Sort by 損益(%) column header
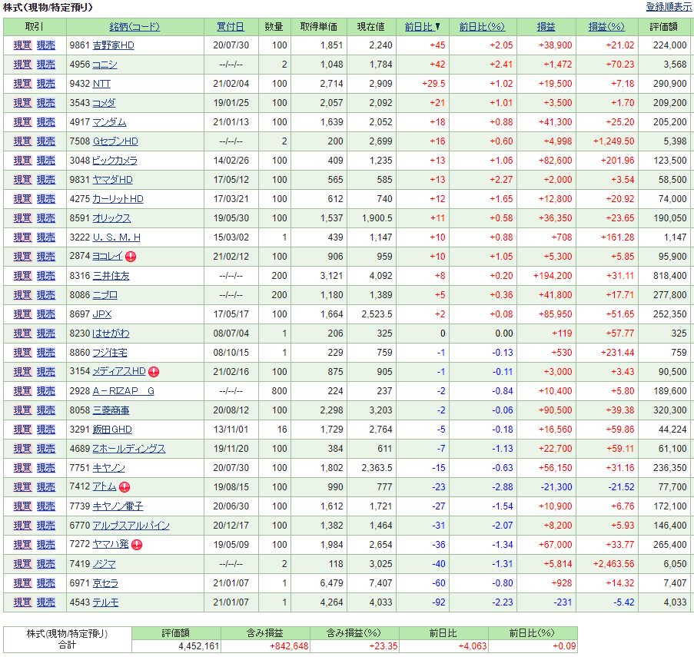The width and height of the screenshot is (694, 657). click(x=606, y=27)
